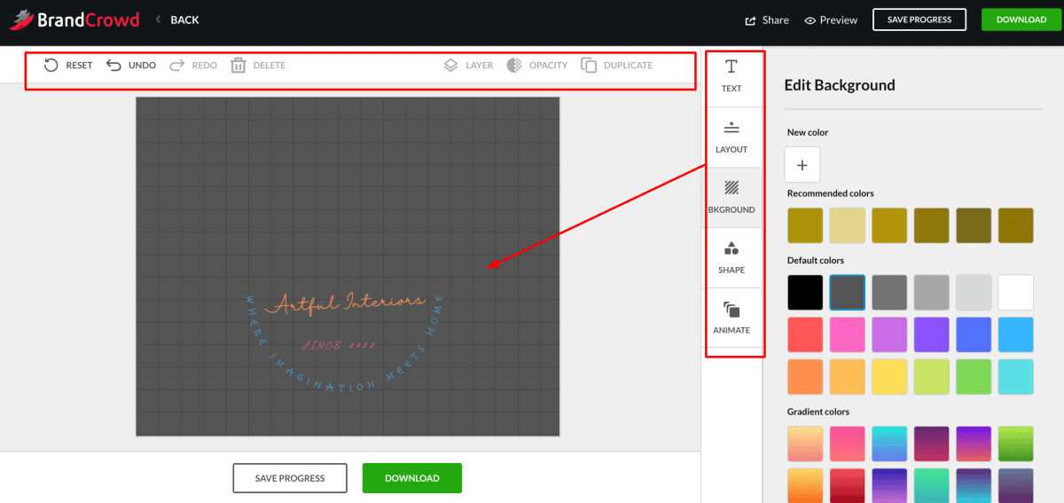This screenshot has width=1064, height=503.
Task: Click the Delete trash icon
Action: coord(238,65)
